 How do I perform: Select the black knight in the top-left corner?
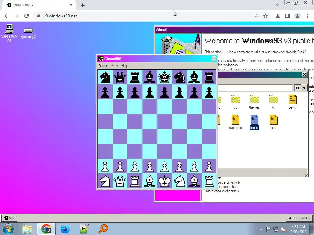[105, 77]
